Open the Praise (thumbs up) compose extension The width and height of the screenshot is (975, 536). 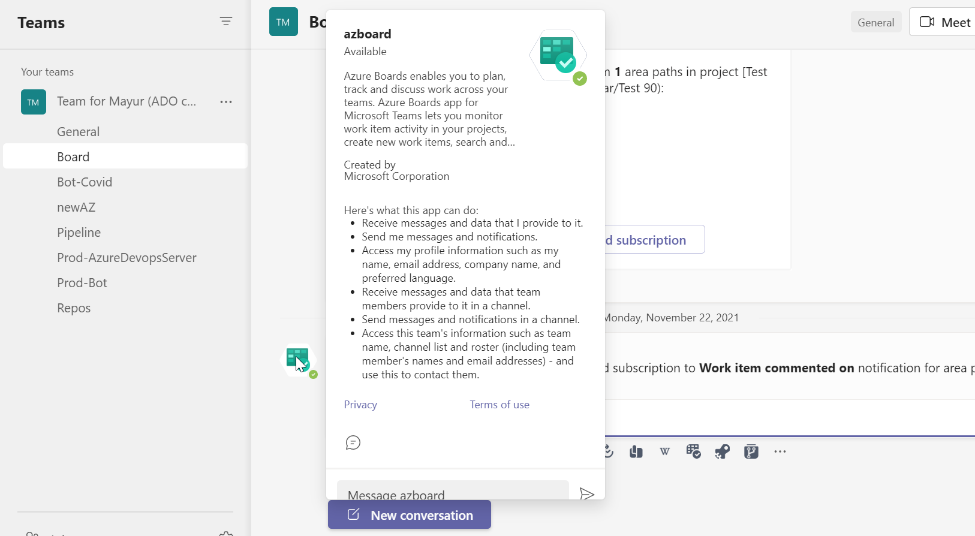point(636,451)
